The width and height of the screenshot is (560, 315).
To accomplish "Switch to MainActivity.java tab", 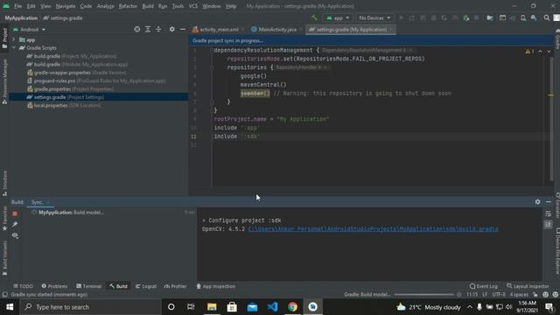I will 274,30.
